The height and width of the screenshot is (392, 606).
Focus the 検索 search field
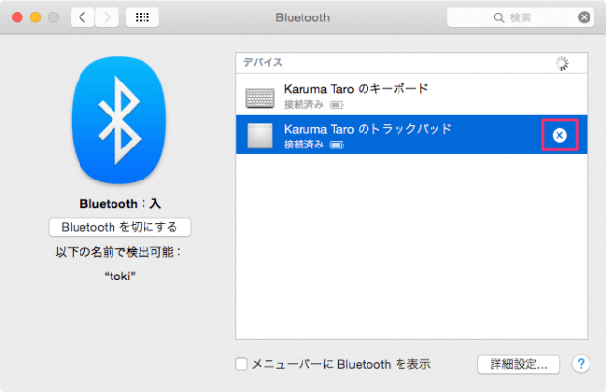coord(533,17)
